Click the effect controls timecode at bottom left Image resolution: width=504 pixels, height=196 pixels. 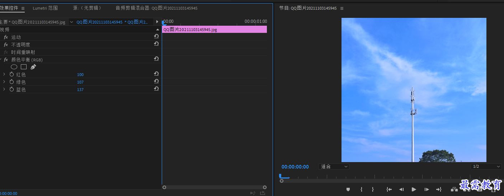(x=9, y=194)
